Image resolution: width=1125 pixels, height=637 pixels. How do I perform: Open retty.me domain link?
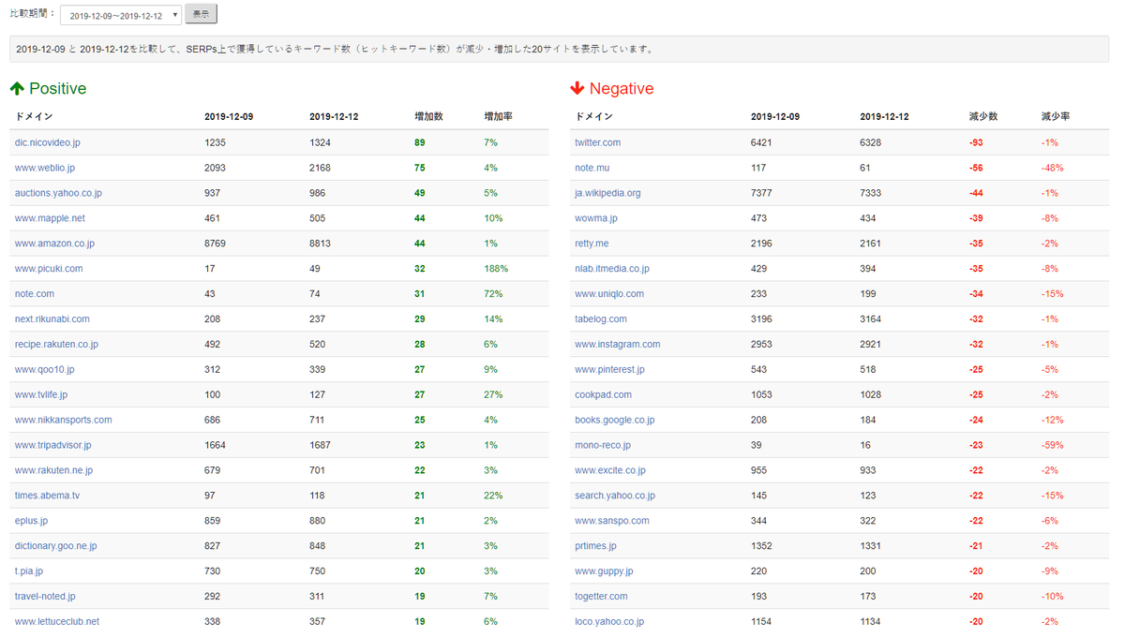click(592, 244)
